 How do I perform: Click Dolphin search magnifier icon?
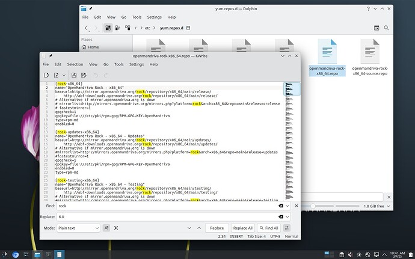tap(386, 28)
